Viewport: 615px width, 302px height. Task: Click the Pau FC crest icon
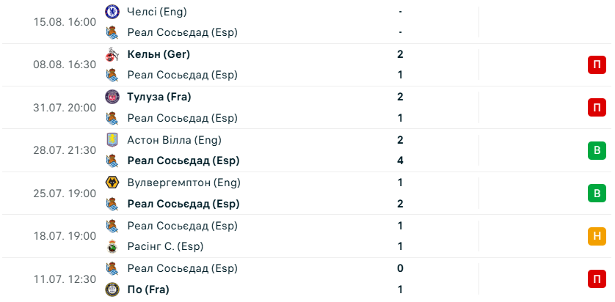(x=112, y=290)
